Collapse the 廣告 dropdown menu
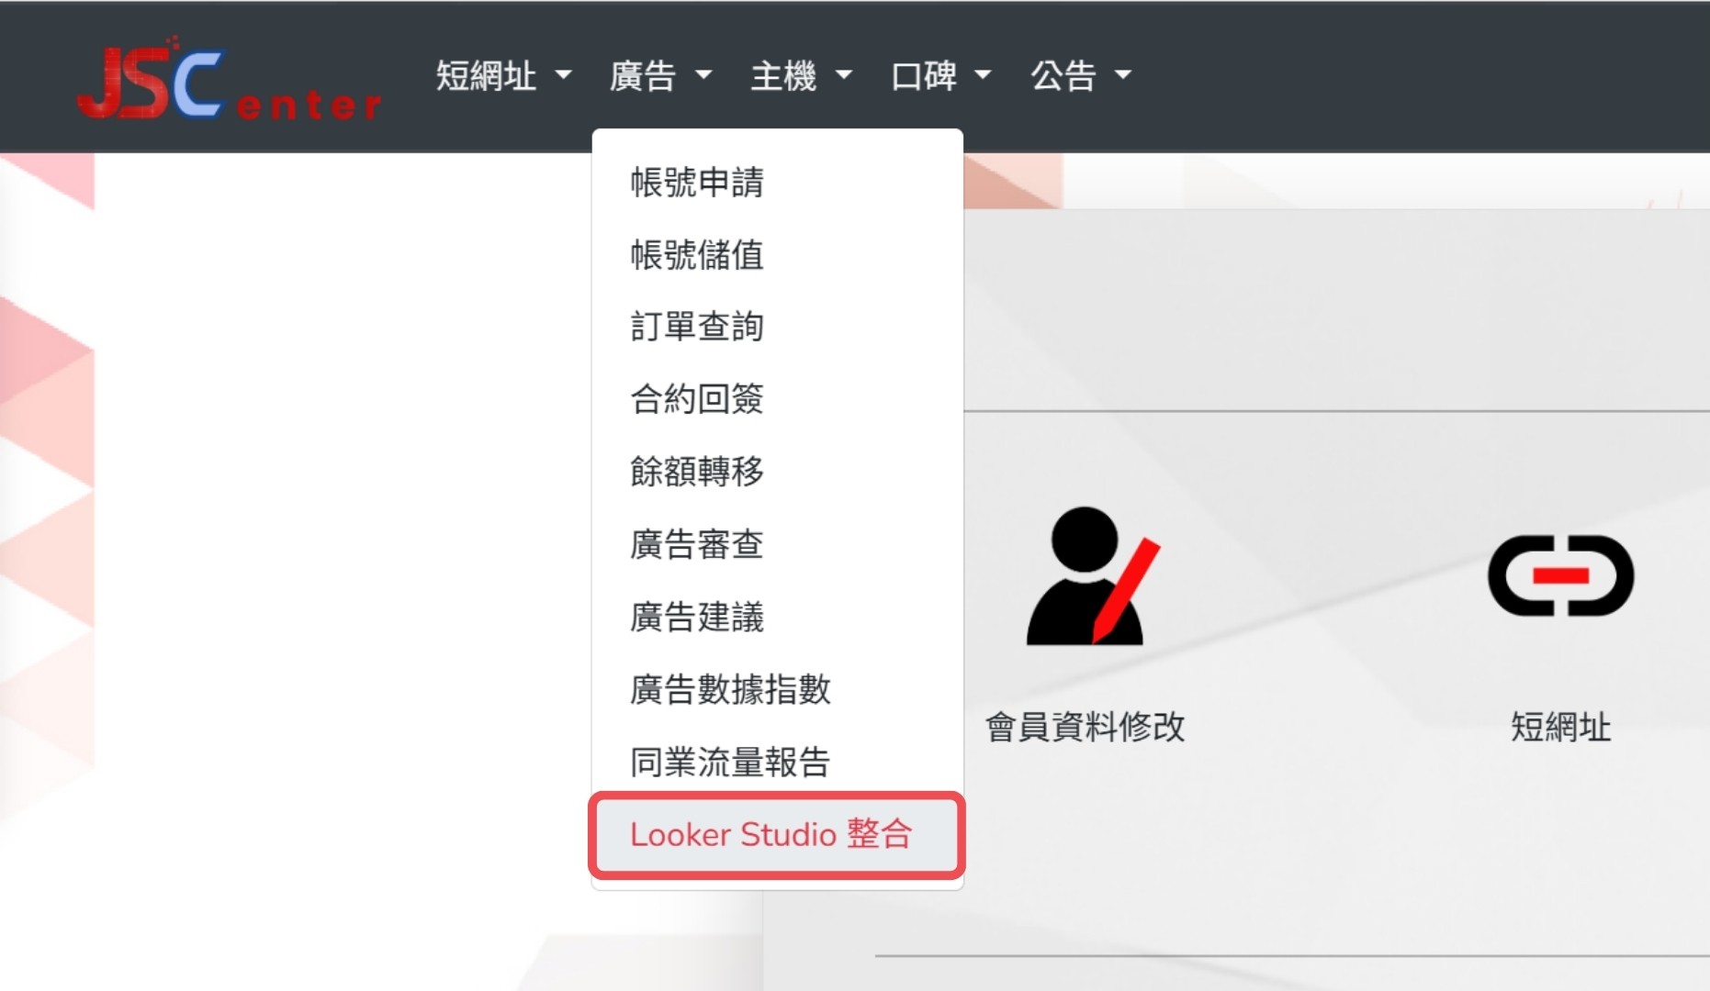Viewport: 1710px width, 991px height. (659, 76)
